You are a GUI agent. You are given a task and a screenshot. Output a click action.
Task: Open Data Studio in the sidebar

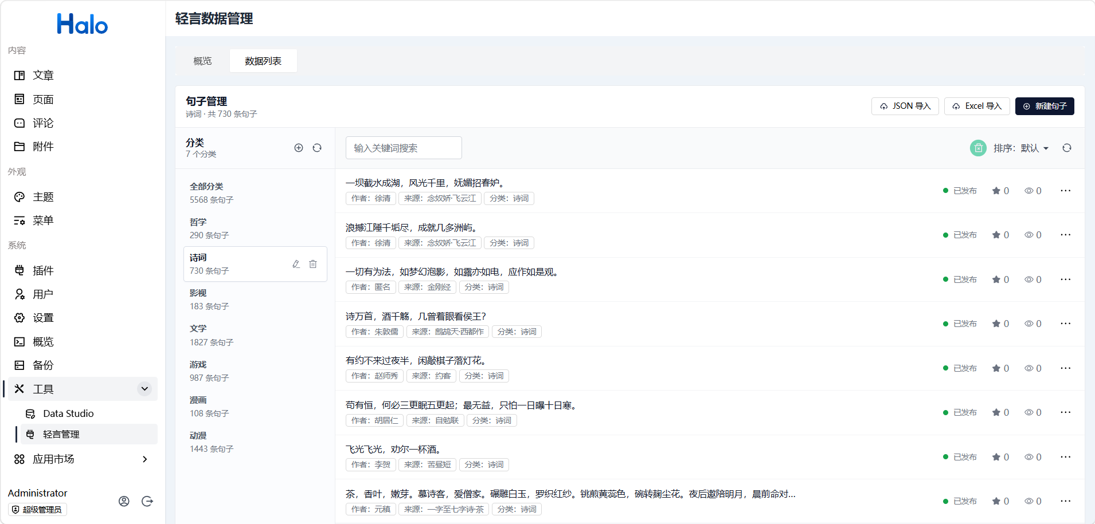[x=68, y=413]
